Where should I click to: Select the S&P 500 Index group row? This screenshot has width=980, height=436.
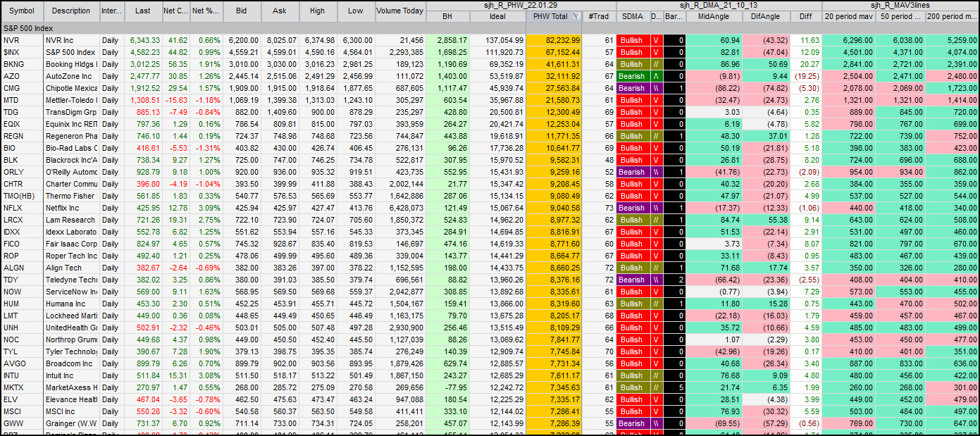(490, 28)
